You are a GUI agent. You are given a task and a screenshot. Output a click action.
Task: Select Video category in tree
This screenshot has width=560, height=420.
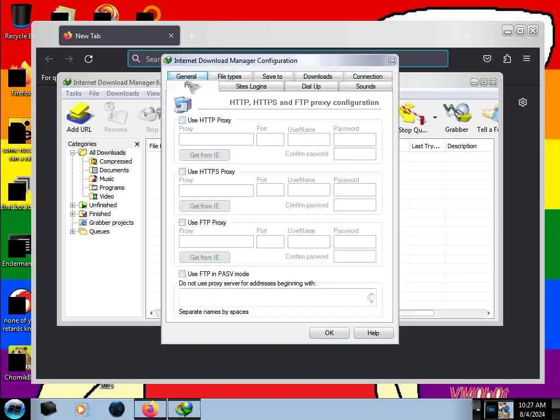(x=107, y=196)
